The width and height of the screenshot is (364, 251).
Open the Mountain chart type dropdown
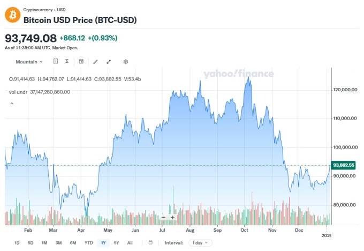[x=29, y=62]
